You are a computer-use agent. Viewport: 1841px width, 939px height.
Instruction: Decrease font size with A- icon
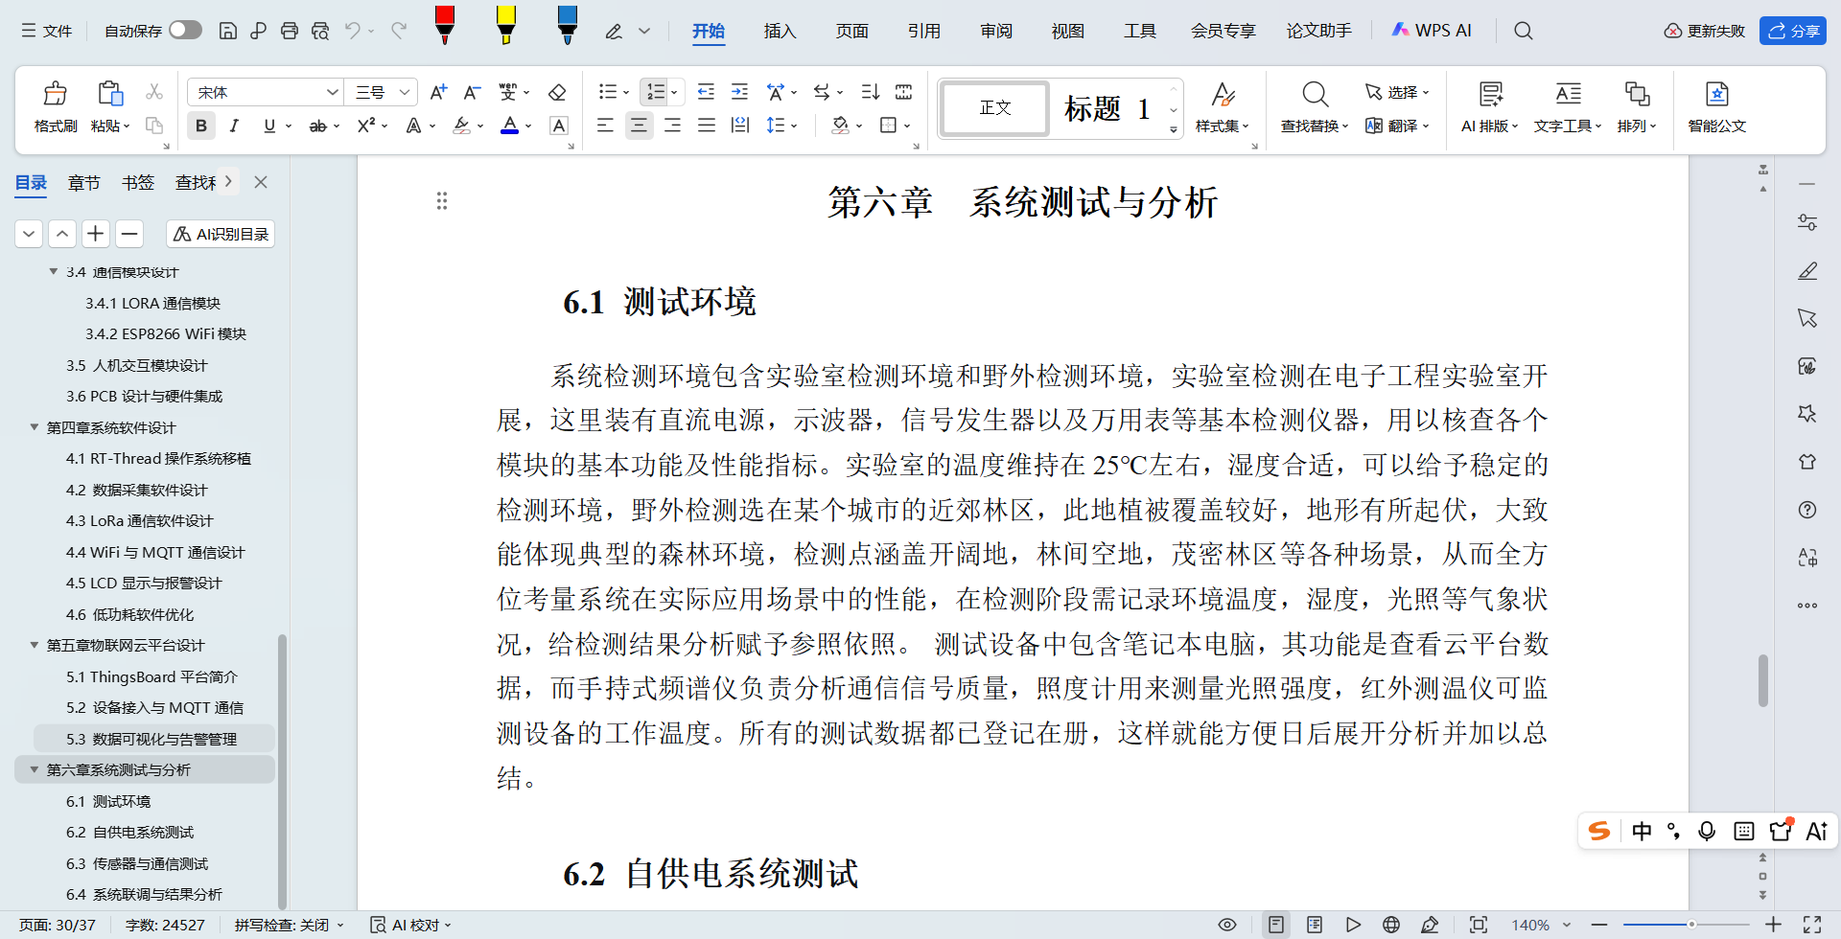471,92
